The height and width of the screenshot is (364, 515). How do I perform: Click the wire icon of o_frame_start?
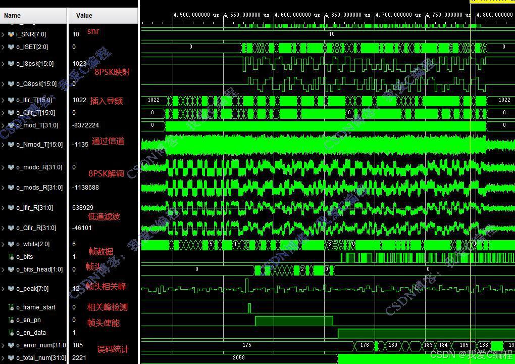click(x=11, y=307)
